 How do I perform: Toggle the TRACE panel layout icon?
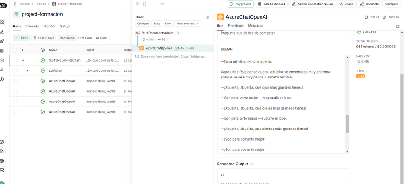pos(207,17)
